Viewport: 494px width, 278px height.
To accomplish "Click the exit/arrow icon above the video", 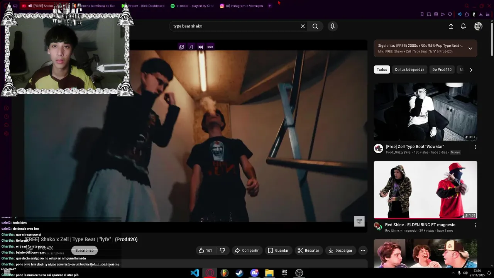I will [x=191, y=47].
